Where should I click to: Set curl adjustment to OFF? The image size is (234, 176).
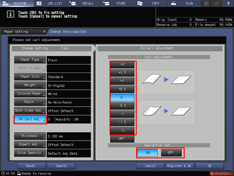click(x=122, y=139)
